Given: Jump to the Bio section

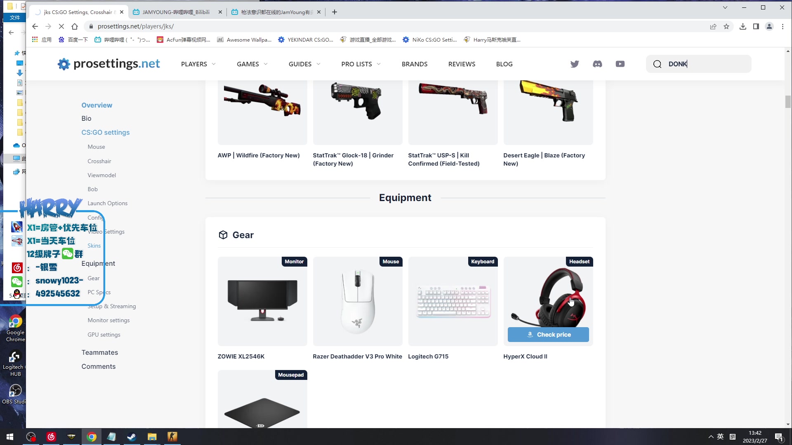Looking at the screenshot, I should [86, 118].
